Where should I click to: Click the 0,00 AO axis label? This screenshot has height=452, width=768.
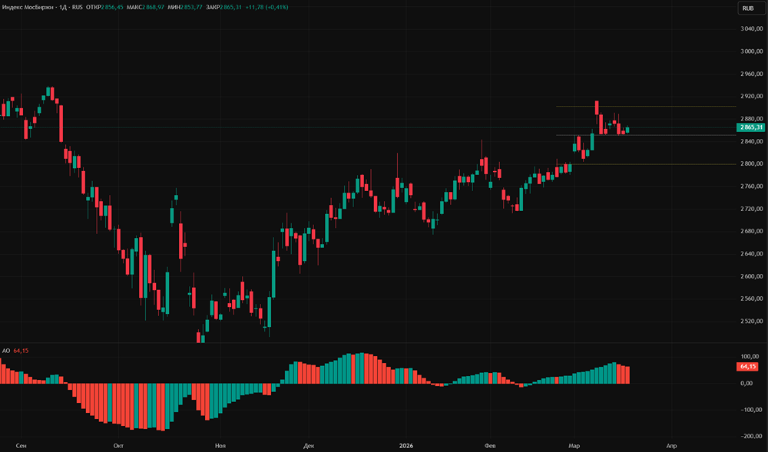click(x=746, y=384)
